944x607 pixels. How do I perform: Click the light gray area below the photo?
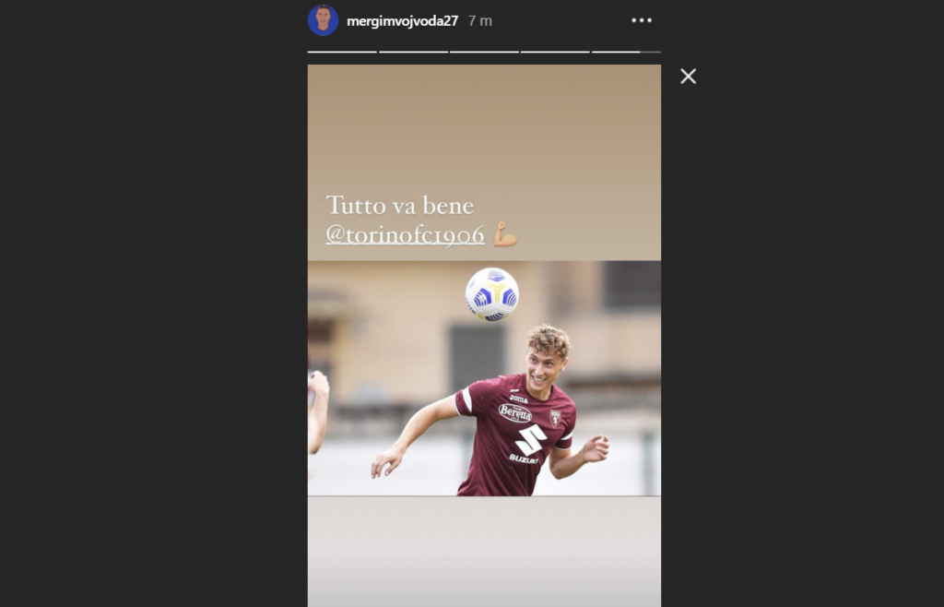click(484, 551)
